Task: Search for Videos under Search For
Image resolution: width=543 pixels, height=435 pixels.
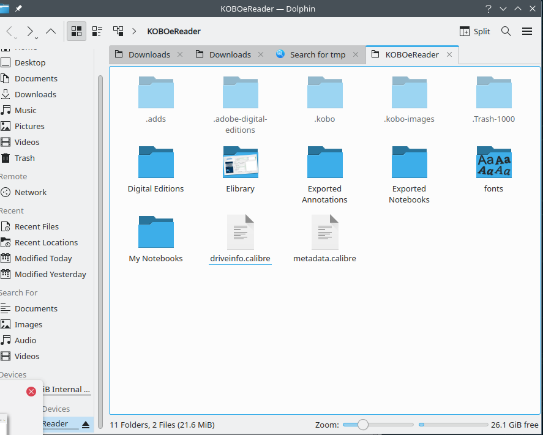Action: [47, 357]
